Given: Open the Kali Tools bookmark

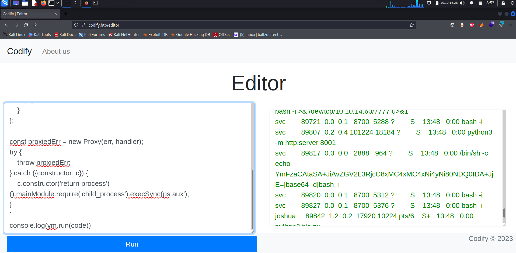Looking at the screenshot, I should [40, 35].
